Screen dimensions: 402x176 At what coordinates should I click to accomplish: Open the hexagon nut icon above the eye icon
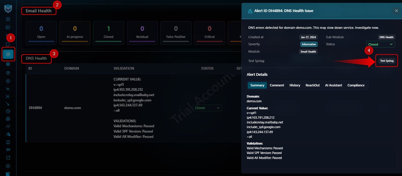[x=8, y=81]
